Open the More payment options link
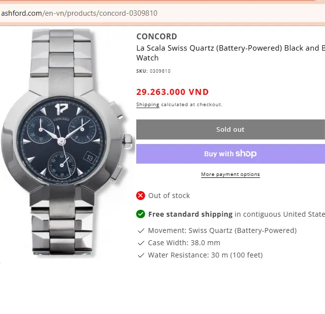The width and height of the screenshot is (325, 314). [230, 174]
